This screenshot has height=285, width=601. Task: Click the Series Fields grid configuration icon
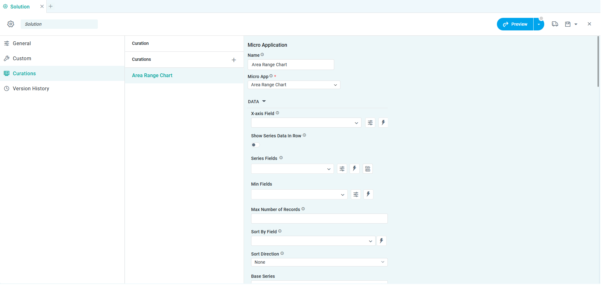coord(368,169)
